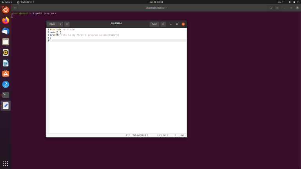Open Thunderbird mail from the dock
This screenshot has width=301, height=169.
click(x=5, y=31)
